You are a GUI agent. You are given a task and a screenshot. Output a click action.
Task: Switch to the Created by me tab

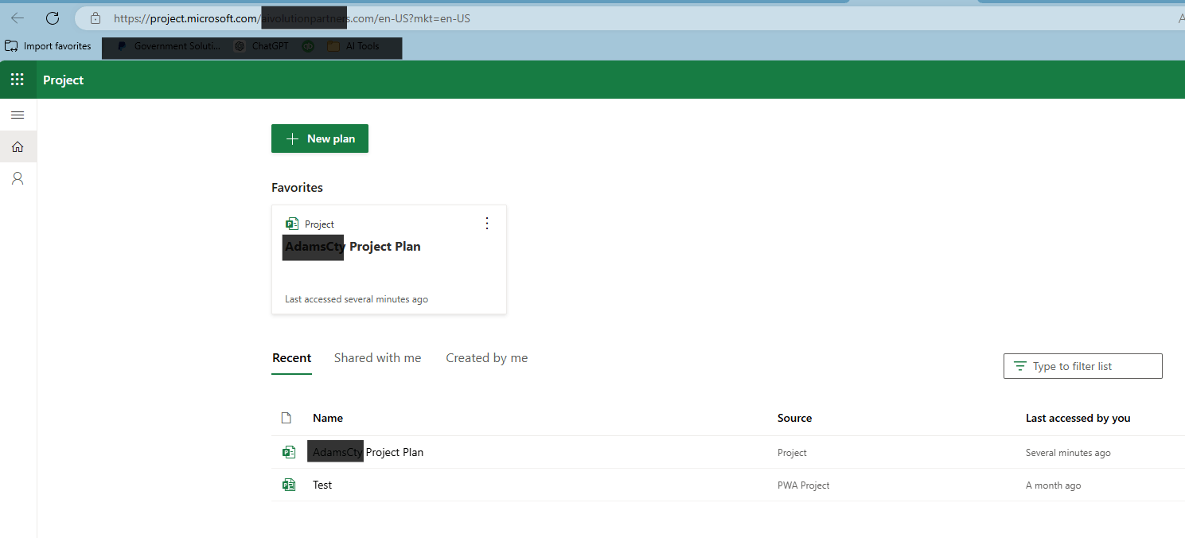[487, 358]
